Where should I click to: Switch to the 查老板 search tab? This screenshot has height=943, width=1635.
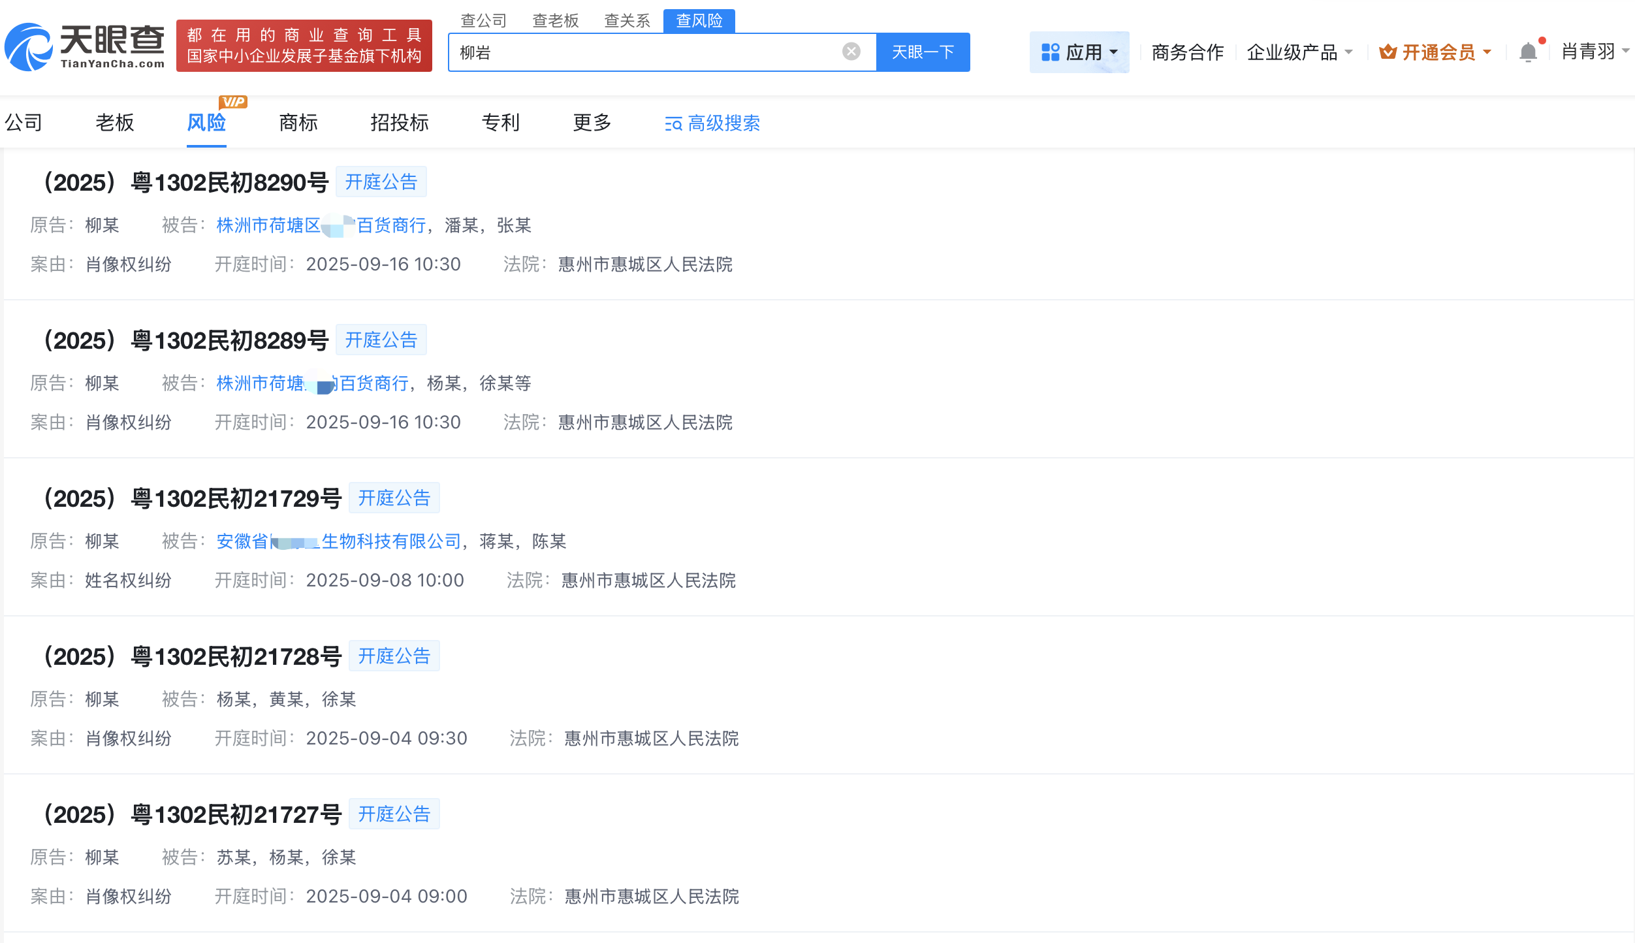[556, 20]
